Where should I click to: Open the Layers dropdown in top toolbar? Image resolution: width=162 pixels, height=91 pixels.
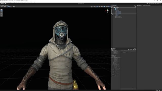pyautogui.click(x=153, y=4)
